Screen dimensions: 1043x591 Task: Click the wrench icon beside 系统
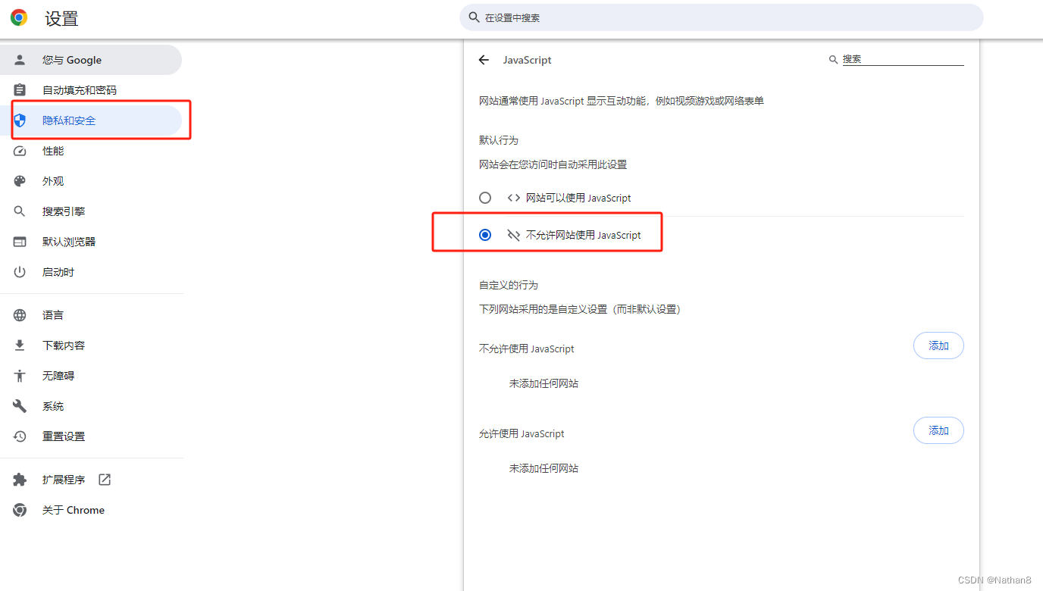(20, 405)
